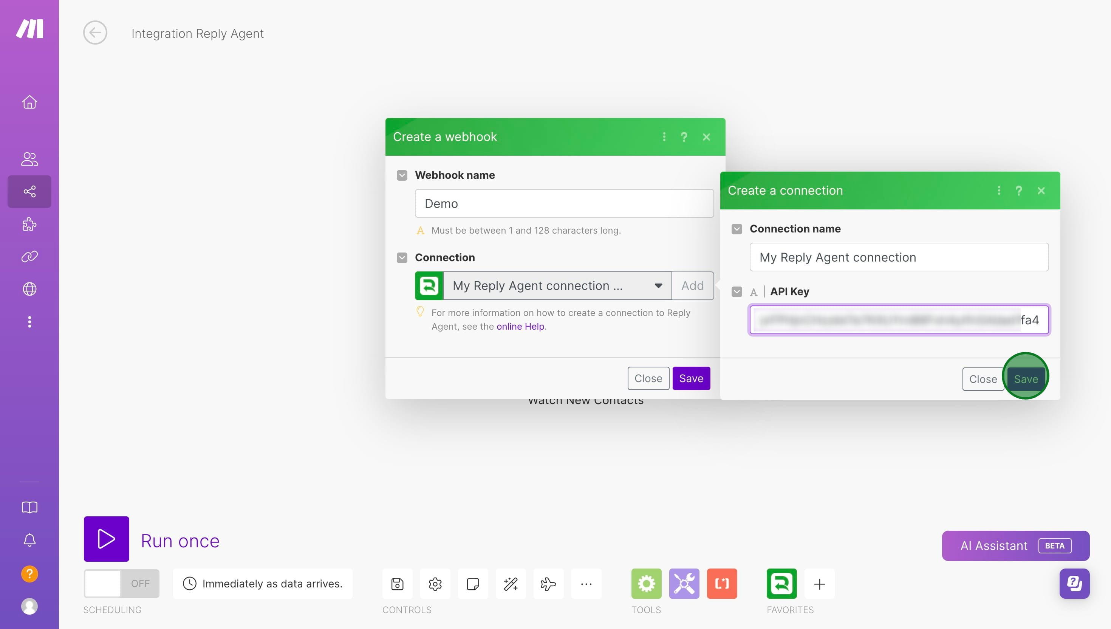Click the Explain flow airplane icon
This screenshot has width=1111, height=629.
(548, 584)
